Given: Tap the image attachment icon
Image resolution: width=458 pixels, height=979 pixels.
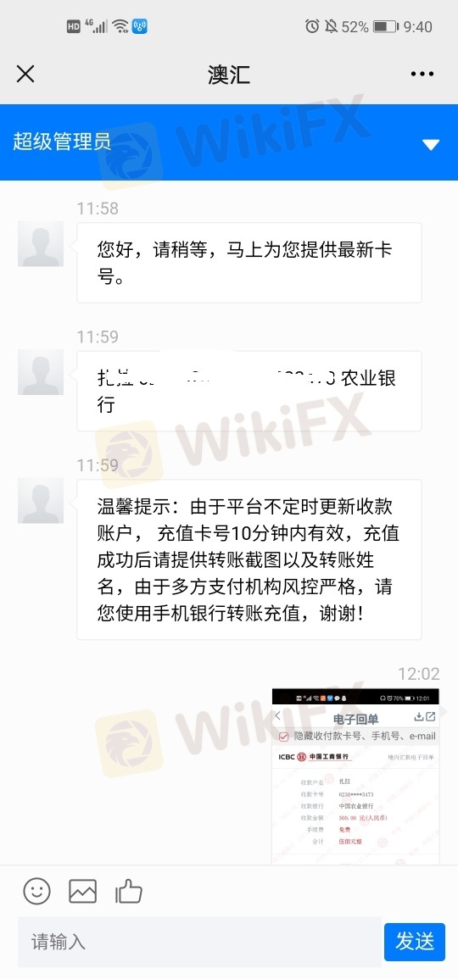Looking at the screenshot, I should click(x=82, y=891).
